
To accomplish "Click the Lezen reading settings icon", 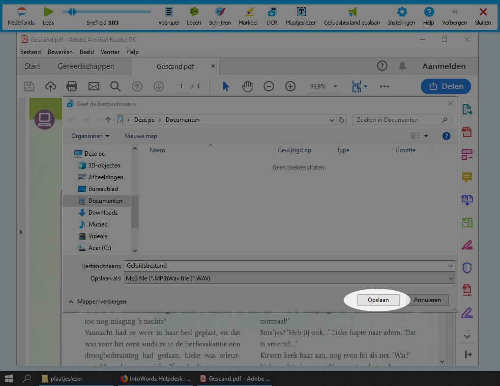I will pyautogui.click(x=194, y=12).
